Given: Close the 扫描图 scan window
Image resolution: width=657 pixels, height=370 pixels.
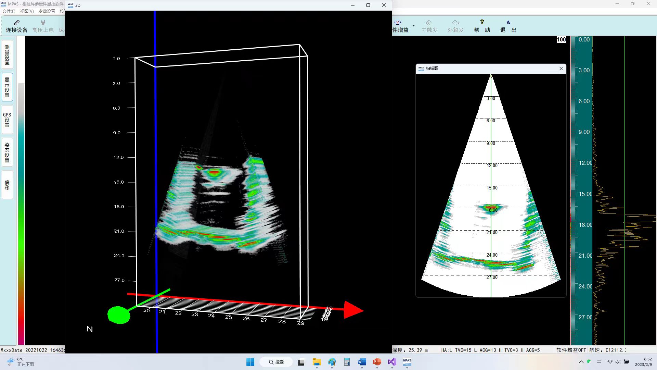Looking at the screenshot, I should 561,69.
